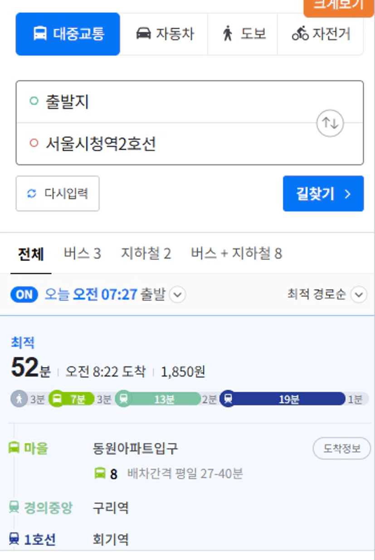The image size is (375, 560).
Task: Open the 지하철 2 tab
Action: click(x=146, y=253)
